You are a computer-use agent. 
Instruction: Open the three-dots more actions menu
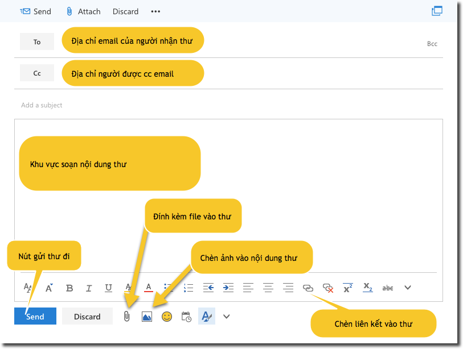coord(155,11)
